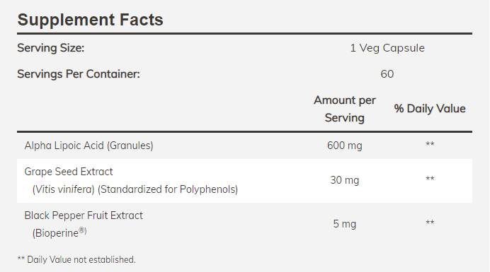
Task: Select the Servings Per Container label
Action: pyautogui.click(x=79, y=74)
